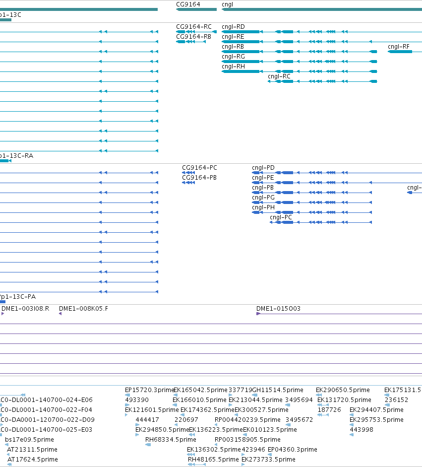Click the CG9164 gene label

click(188, 4)
